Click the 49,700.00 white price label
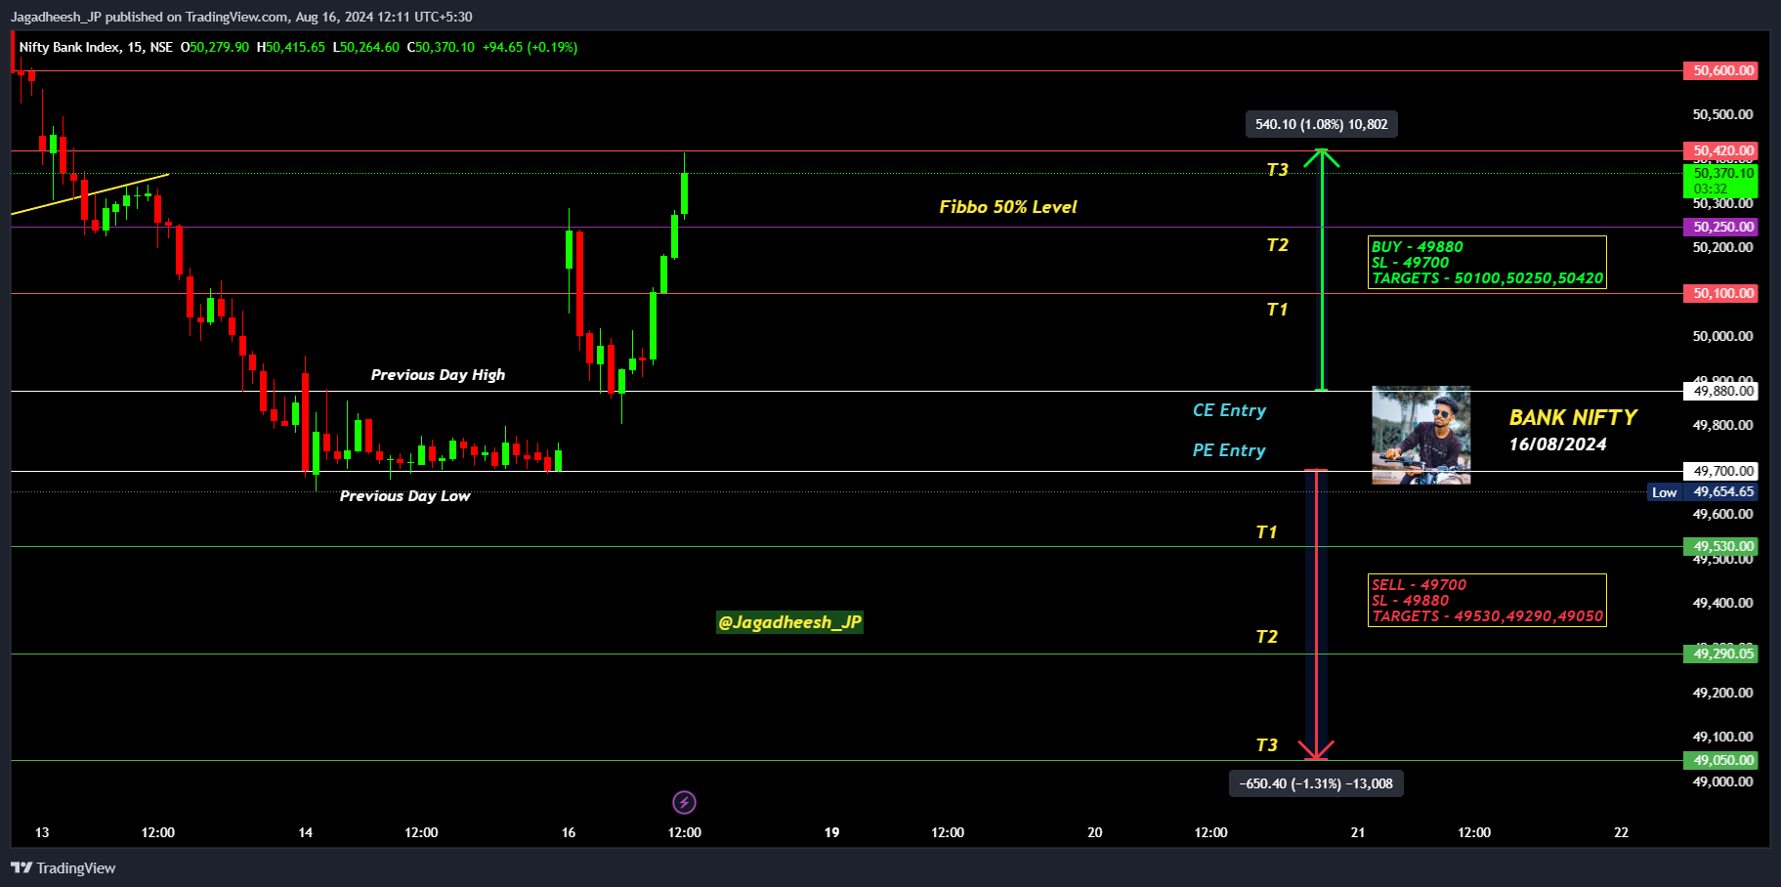 tap(1720, 471)
